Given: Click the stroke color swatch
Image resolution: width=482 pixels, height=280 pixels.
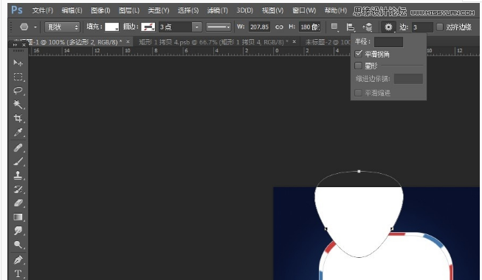Looking at the screenshot, I should pos(148,27).
